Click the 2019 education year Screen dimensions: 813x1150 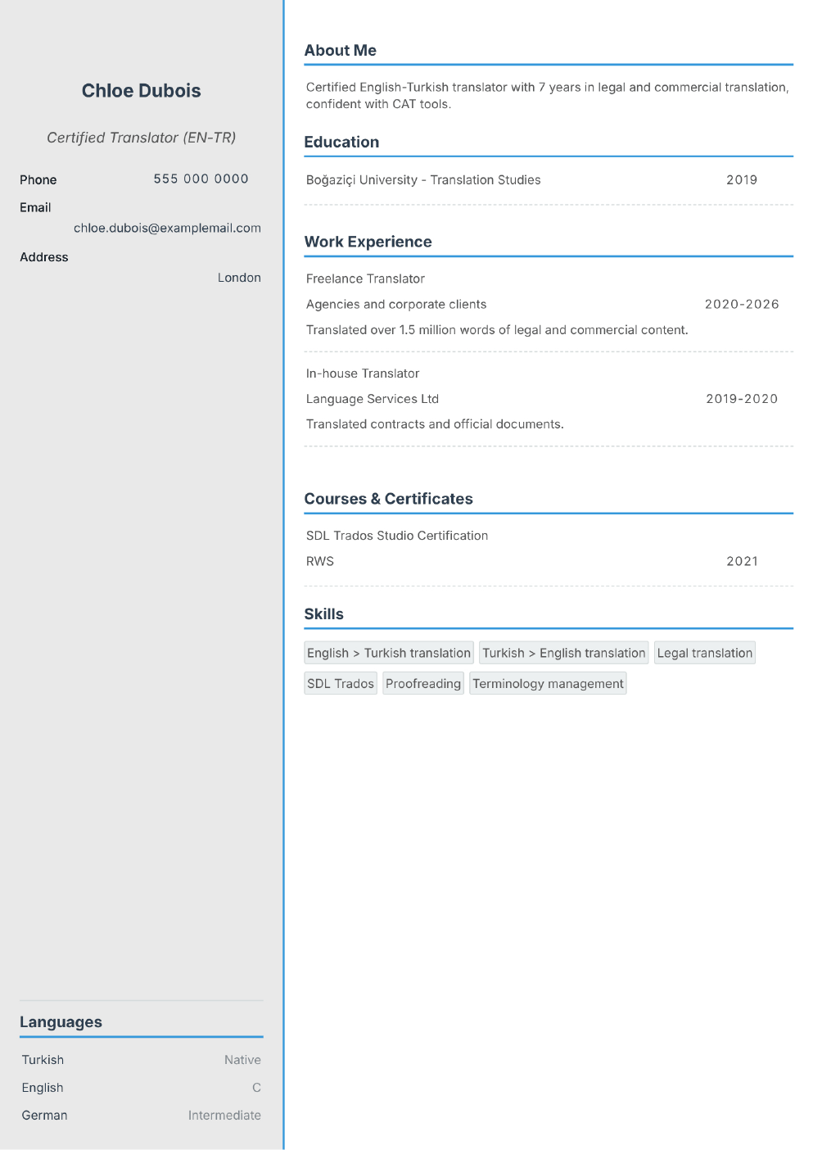pyautogui.click(x=742, y=180)
